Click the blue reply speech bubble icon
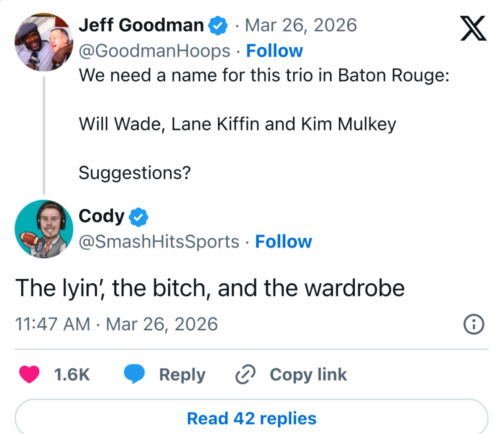Image resolution: width=502 pixels, height=434 pixels. pyautogui.click(x=134, y=374)
